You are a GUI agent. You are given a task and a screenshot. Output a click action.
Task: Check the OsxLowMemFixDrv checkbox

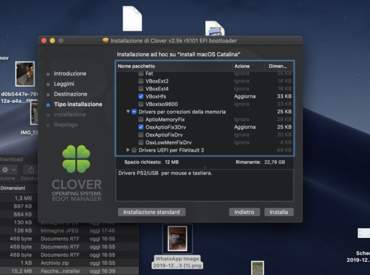(141, 142)
